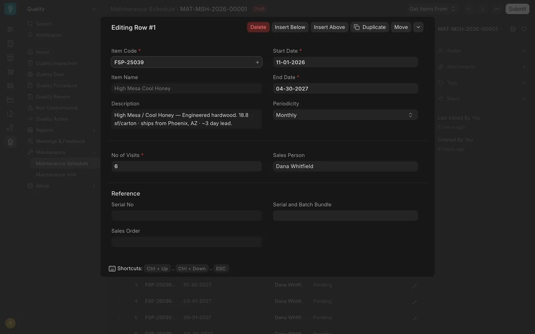Click the Insert Below button
This screenshot has width=535, height=334.
pos(290,27)
